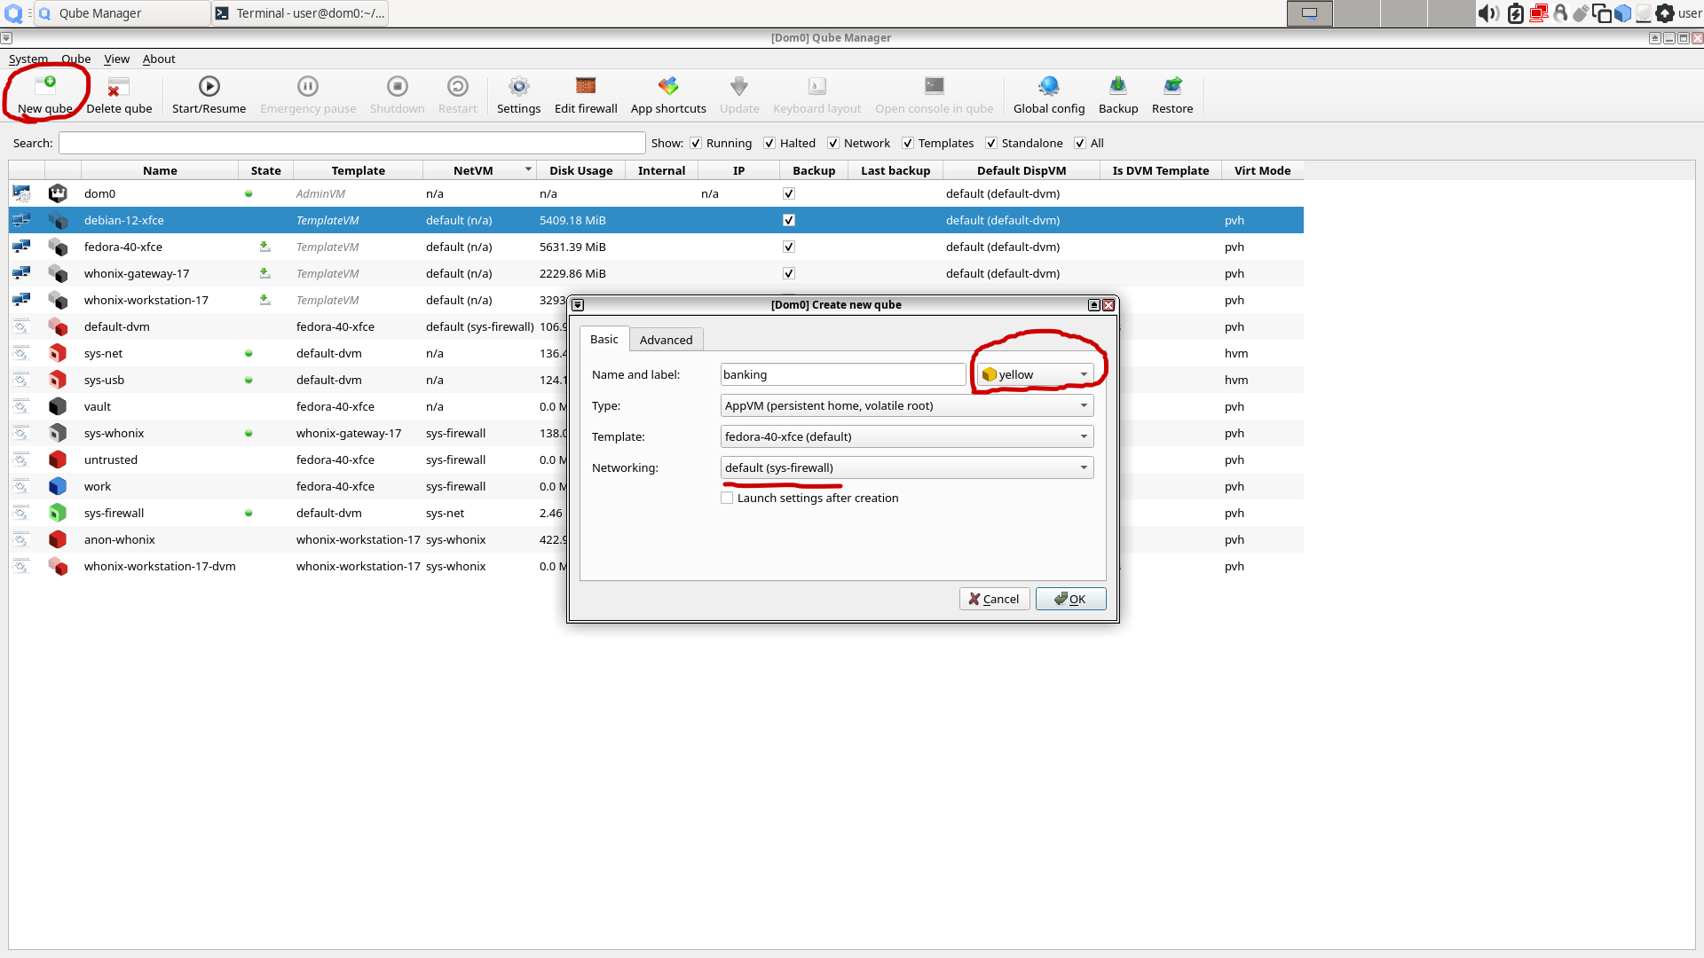This screenshot has height=958, width=1704.
Task: Open the View menu
Action: pyautogui.click(x=116, y=59)
